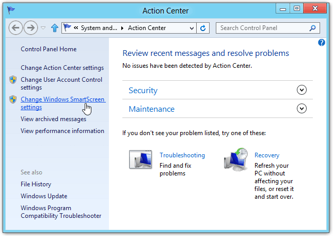Open Control Panel Home
This screenshot has width=333, height=236.
(49, 49)
